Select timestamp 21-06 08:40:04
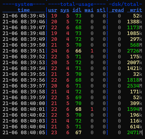The height and width of the screenshot is (139, 145). click(x=24, y=127)
